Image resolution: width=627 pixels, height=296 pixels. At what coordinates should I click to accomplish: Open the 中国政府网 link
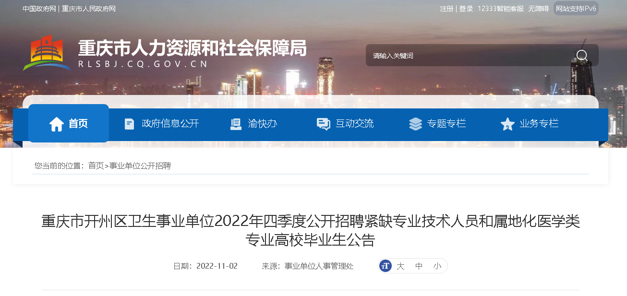click(x=39, y=9)
